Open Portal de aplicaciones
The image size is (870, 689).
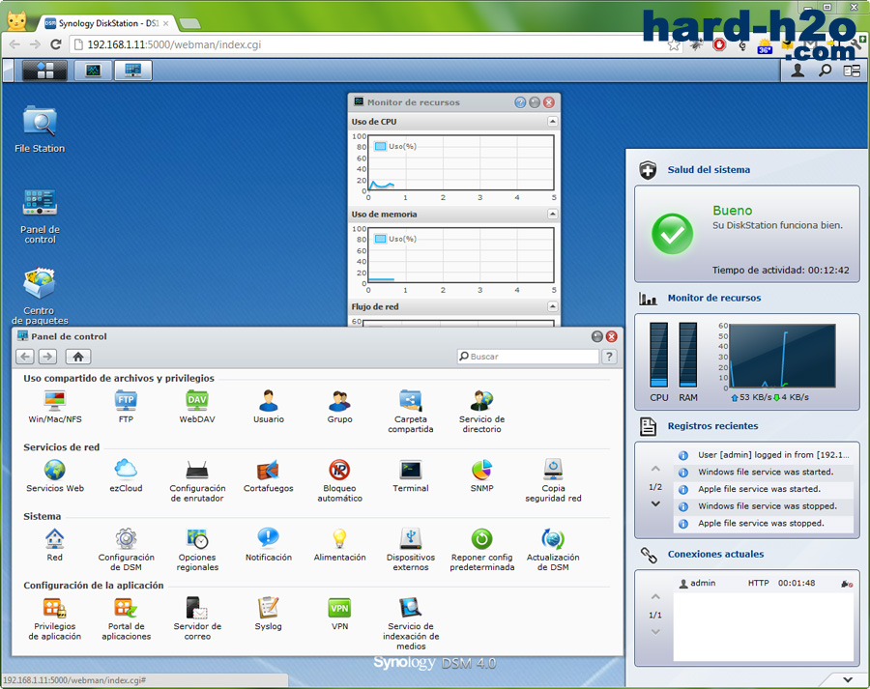point(126,618)
